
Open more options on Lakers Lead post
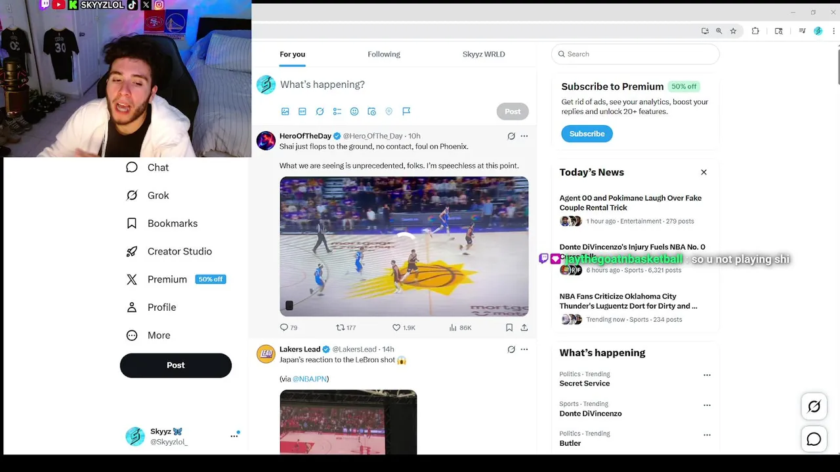click(x=524, y=349)
